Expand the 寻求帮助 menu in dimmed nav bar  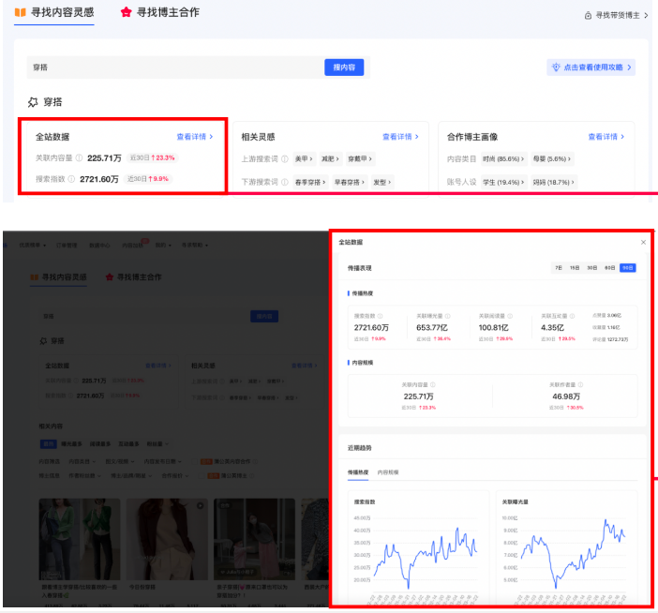tap(195, 245)
